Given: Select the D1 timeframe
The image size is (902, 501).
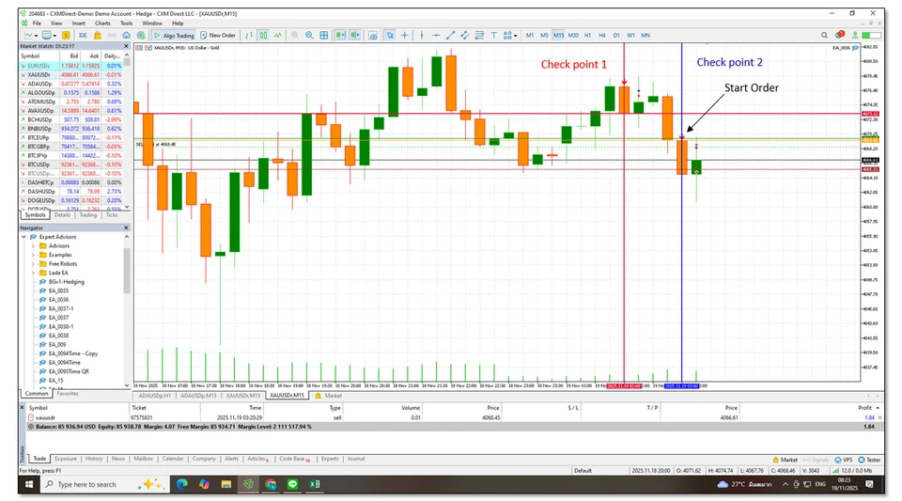Looking at the screenshot, I should (616, 35).
